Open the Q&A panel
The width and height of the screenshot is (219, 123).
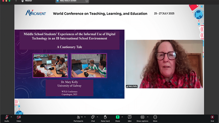[129, 117]
